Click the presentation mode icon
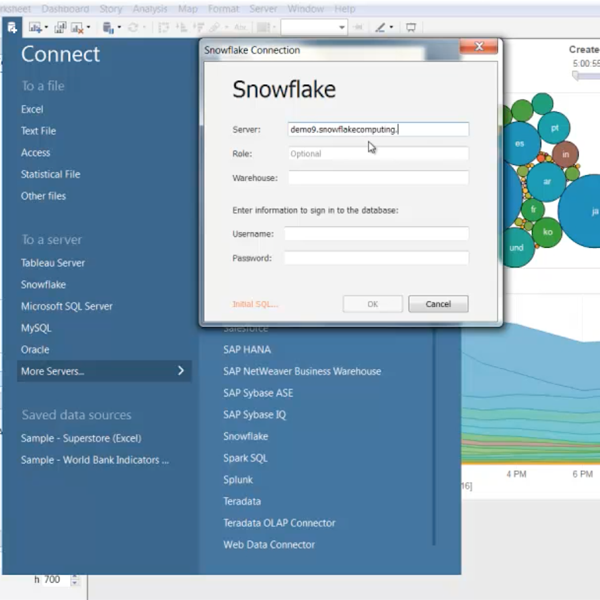Viewport: 600px width, 600px height. pos(411,27)
